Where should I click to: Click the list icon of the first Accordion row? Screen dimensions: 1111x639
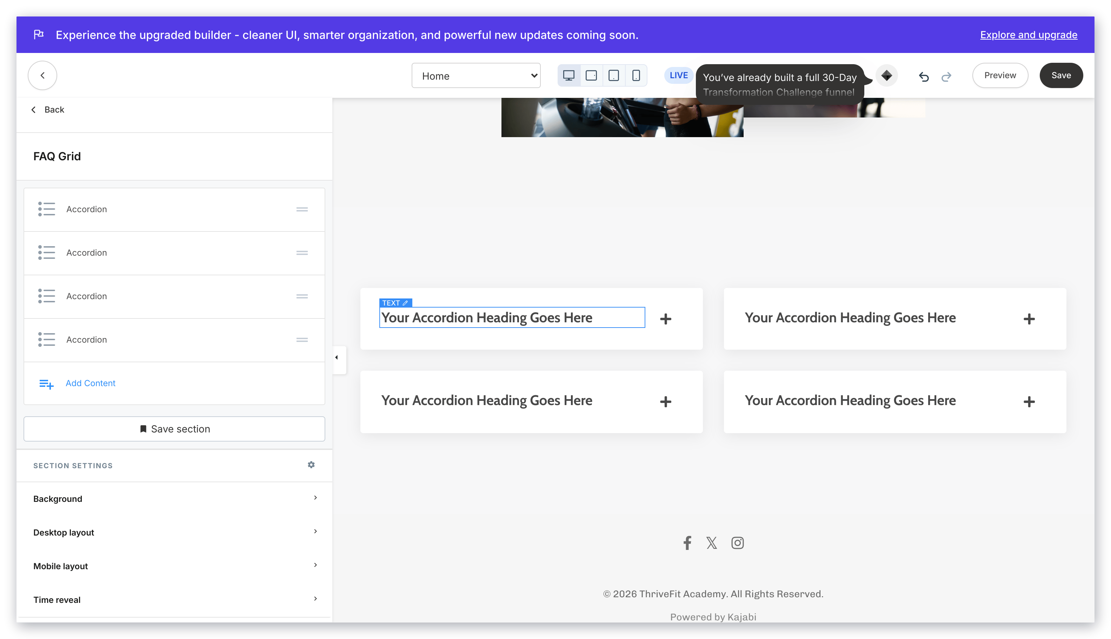click(x=47, y=209)
